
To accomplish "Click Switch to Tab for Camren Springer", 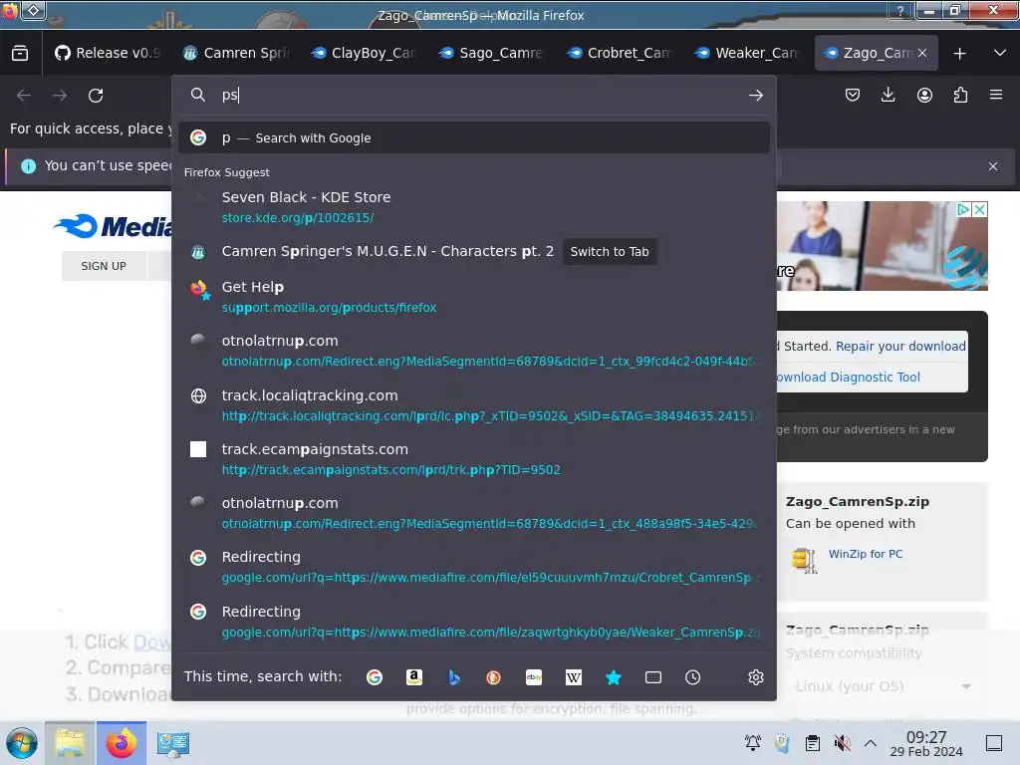I will coord(610,252).
